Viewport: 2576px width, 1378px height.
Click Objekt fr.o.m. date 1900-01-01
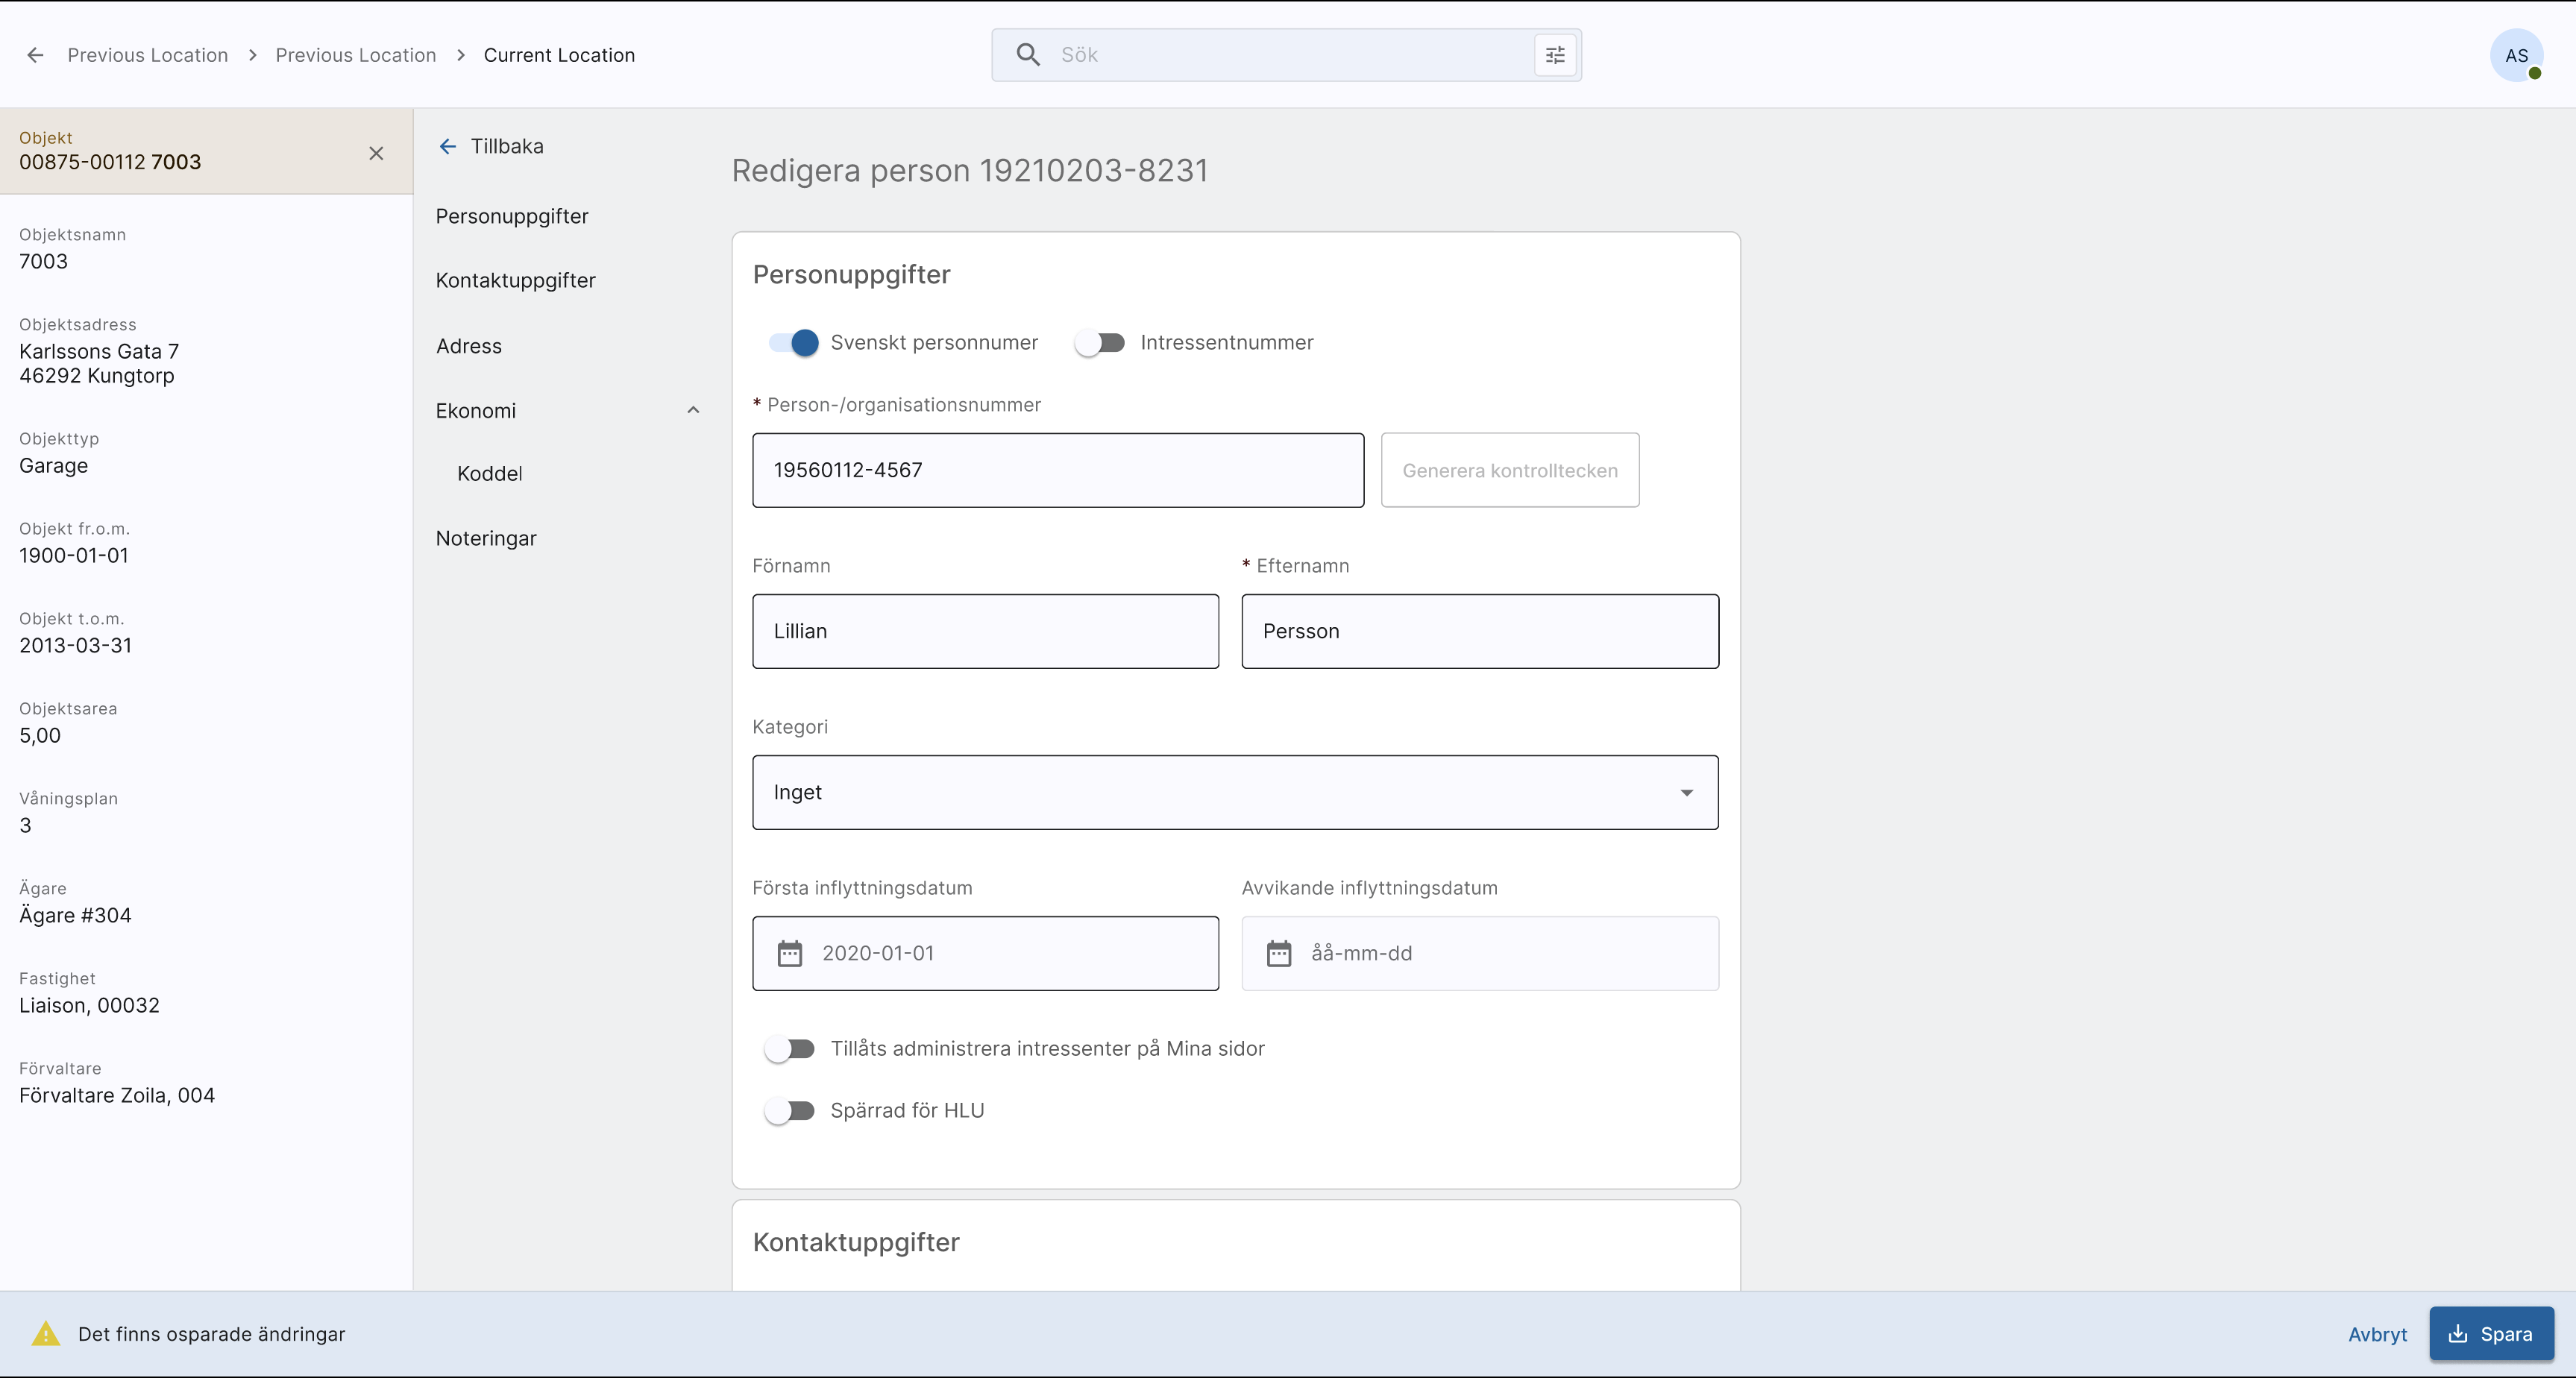tap(74, 555)
